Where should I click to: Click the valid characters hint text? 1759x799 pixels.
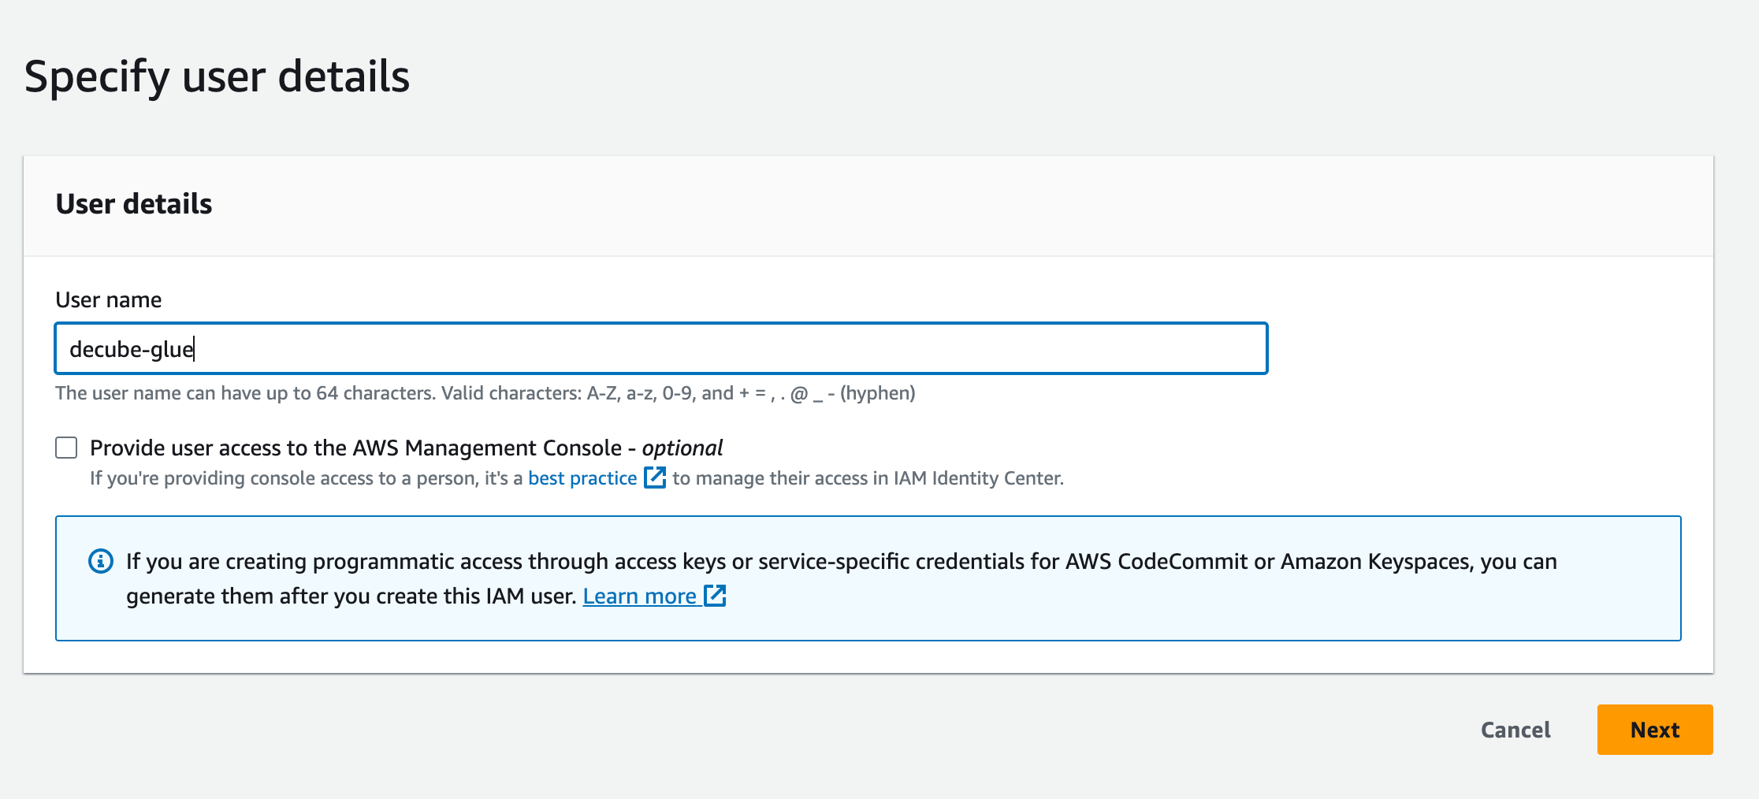click(x=485, y=393)
